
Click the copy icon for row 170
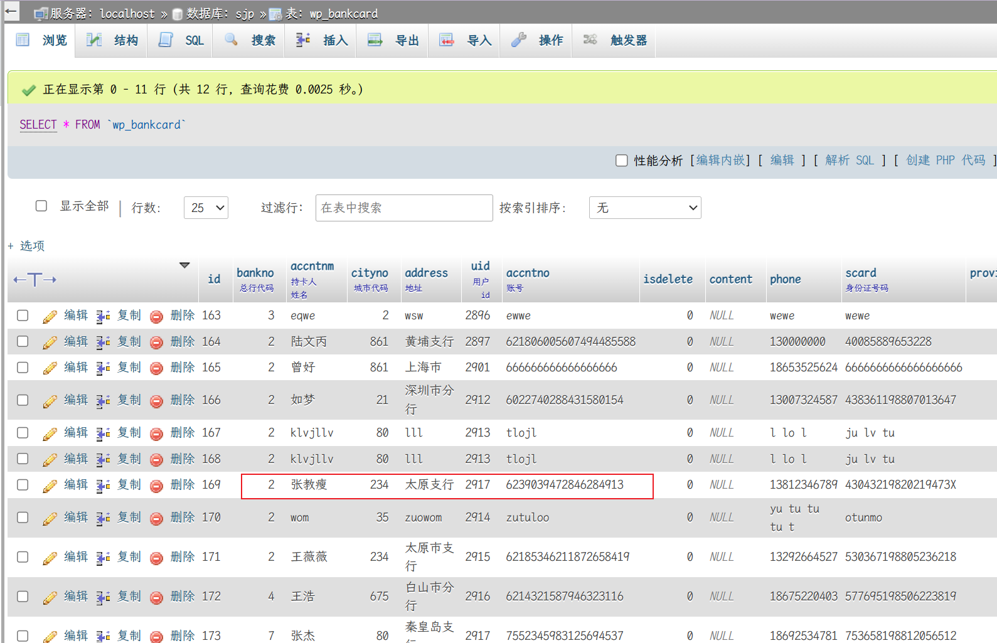click(103, 518)
